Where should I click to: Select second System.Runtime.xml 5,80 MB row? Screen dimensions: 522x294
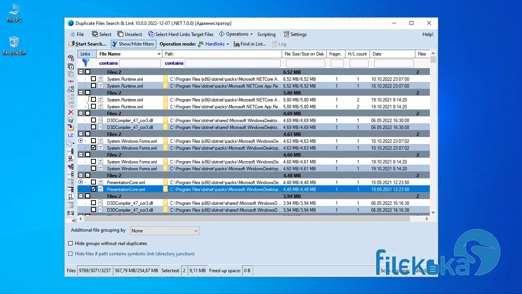(254, 106)
